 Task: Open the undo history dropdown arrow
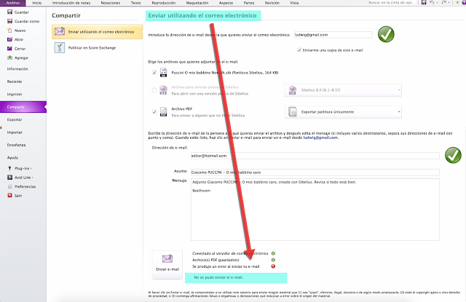[437, 3]
